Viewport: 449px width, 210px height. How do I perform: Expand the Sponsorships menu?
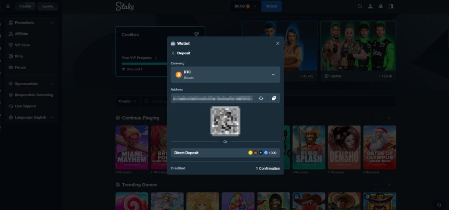pos(32,84)
